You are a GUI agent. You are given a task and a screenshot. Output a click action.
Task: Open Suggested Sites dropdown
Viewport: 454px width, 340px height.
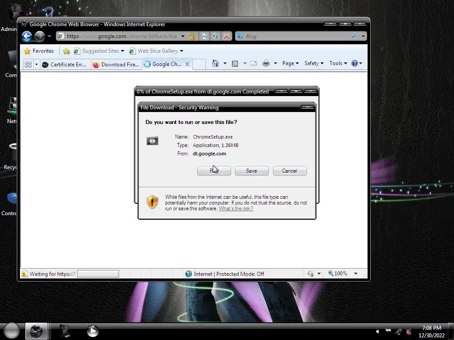[x=99, y=51]
